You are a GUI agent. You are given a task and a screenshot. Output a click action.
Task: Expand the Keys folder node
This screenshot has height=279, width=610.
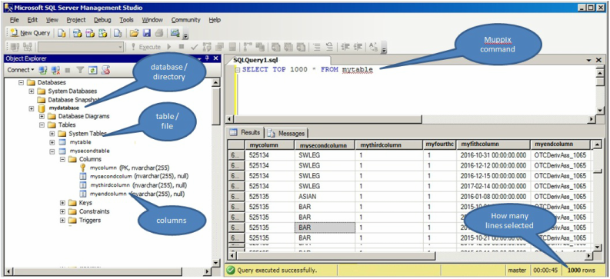click(62, 203)
